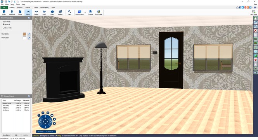Switch to 2D view on right sidebar
This screenshot has height=140, width=258.
[256, 52]
